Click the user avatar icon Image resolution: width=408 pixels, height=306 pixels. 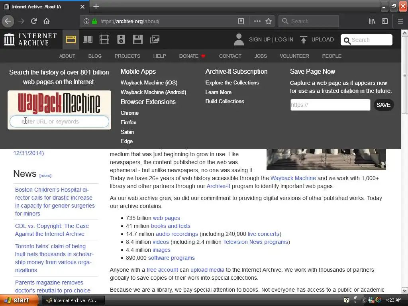[239, 39]
